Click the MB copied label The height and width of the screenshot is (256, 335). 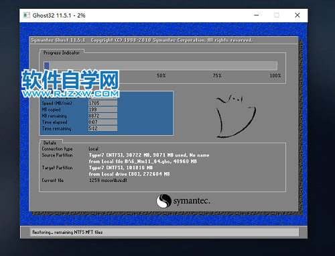point(51,110)
